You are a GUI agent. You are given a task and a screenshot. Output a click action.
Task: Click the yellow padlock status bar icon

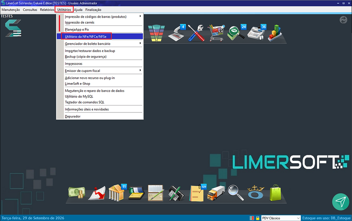(258, 218)
